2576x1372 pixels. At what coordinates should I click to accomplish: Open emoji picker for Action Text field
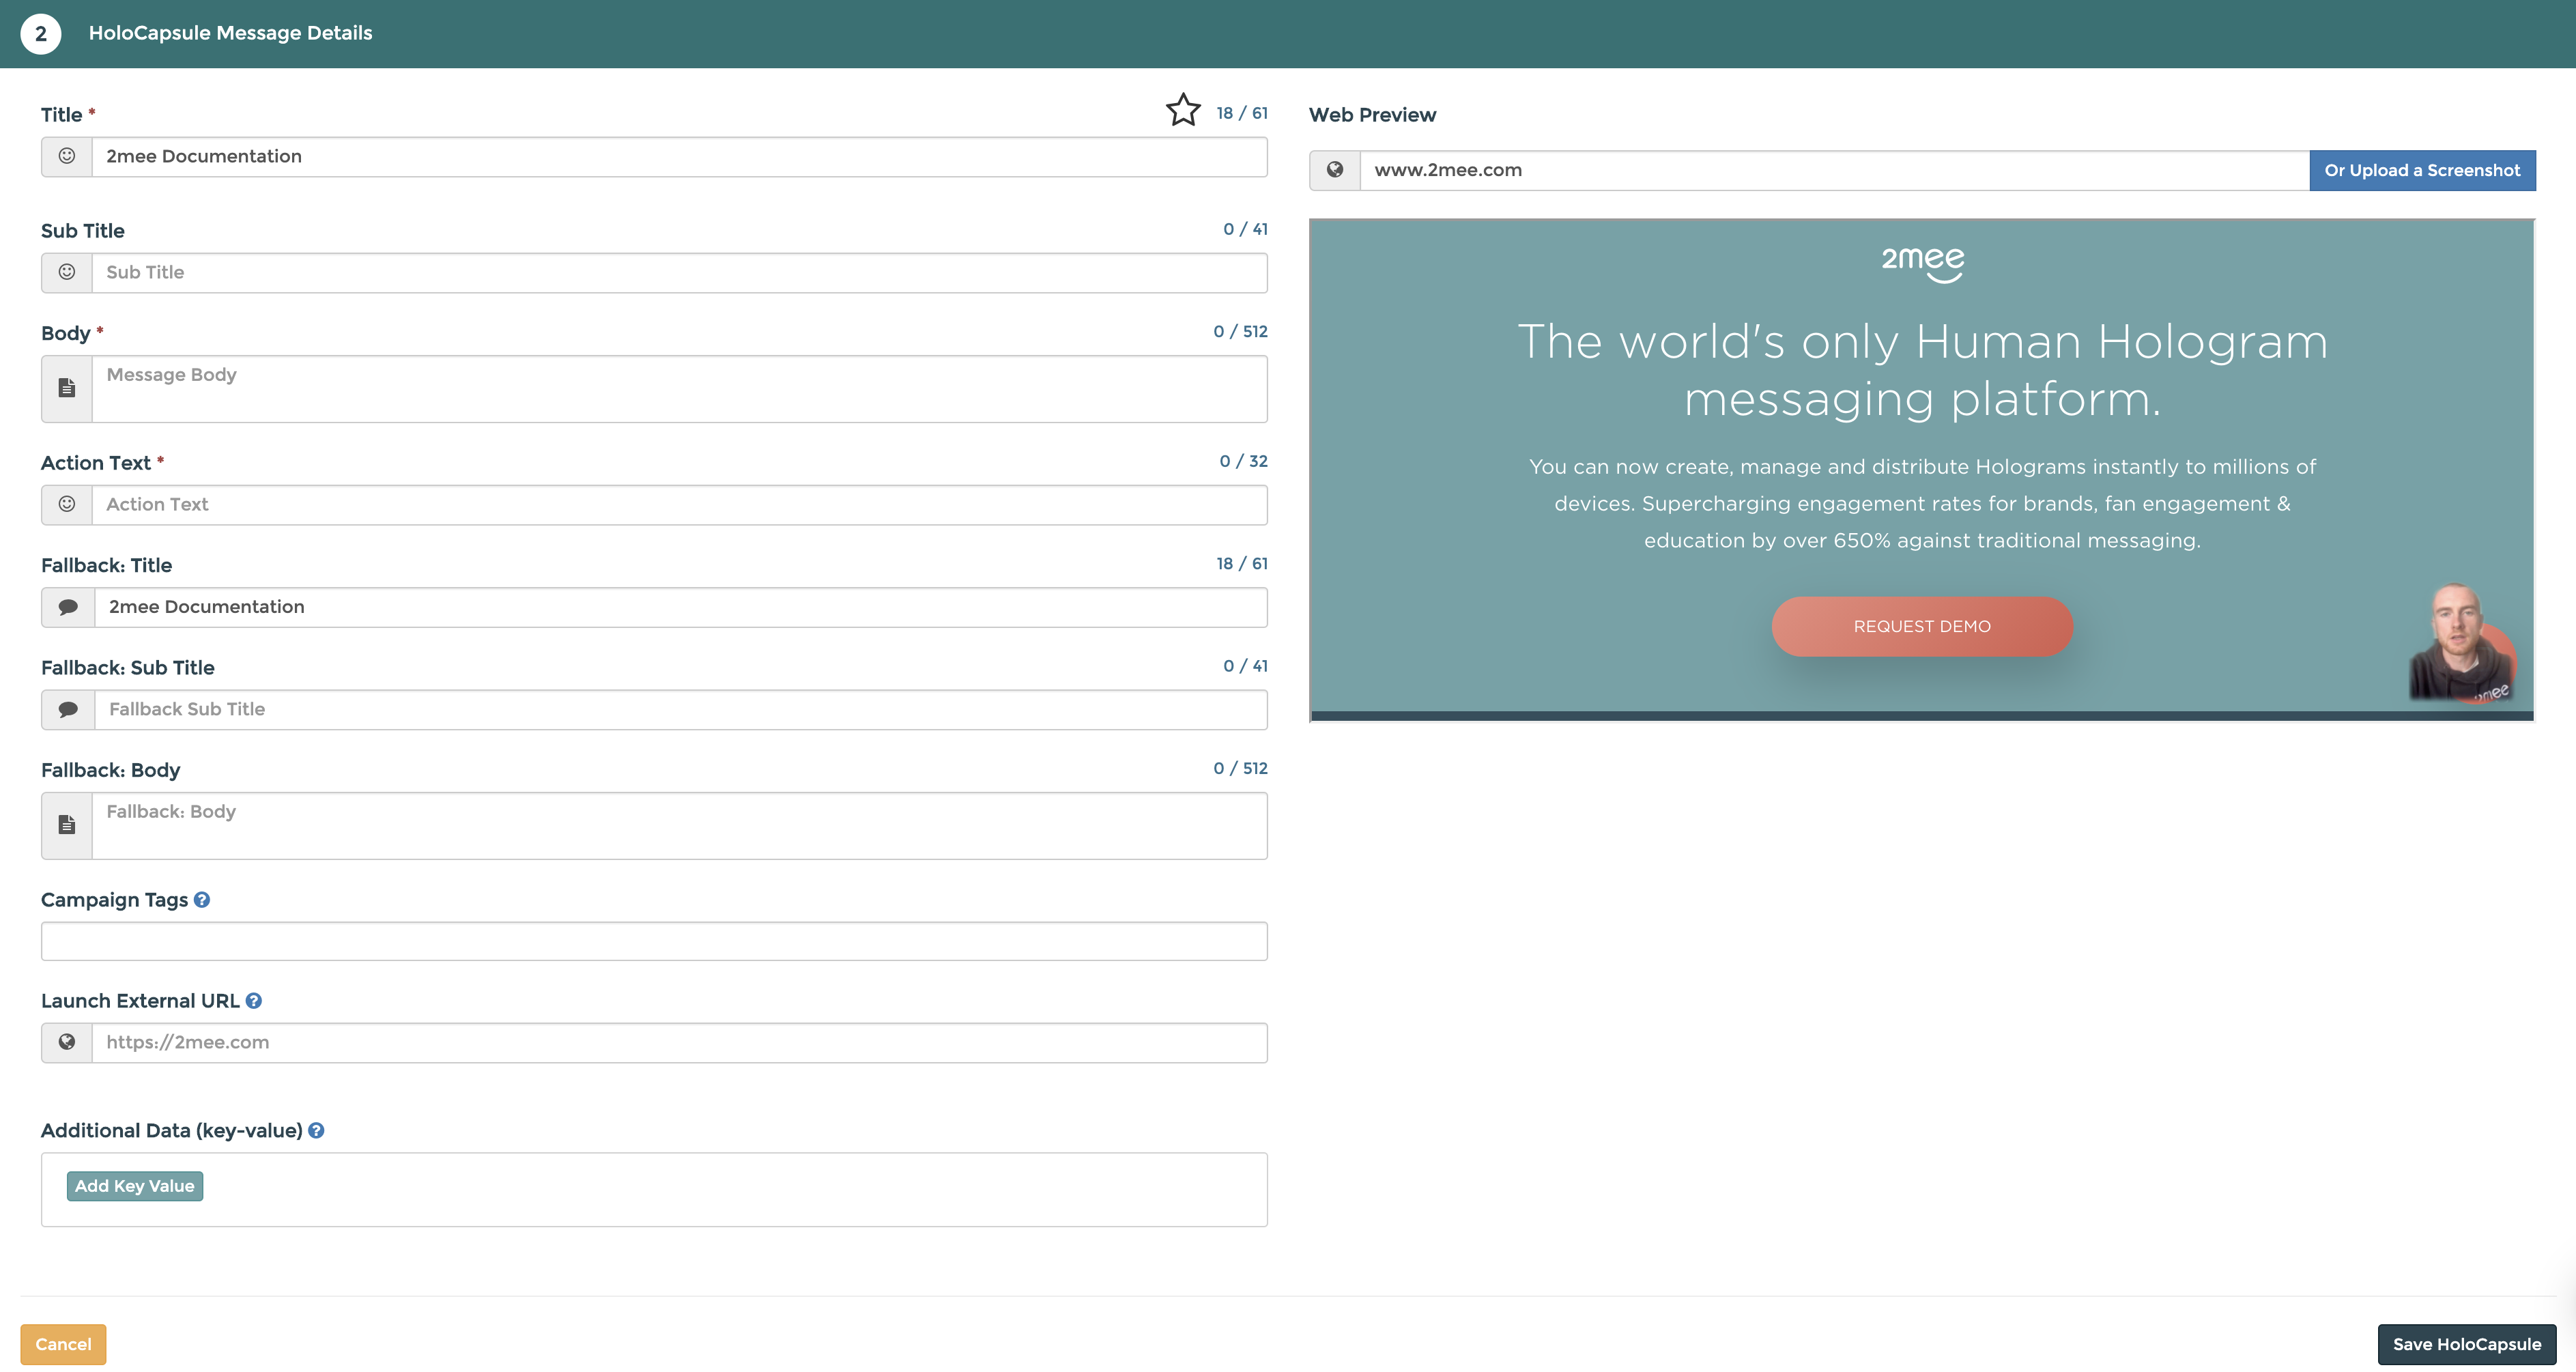tap(67, 504)
